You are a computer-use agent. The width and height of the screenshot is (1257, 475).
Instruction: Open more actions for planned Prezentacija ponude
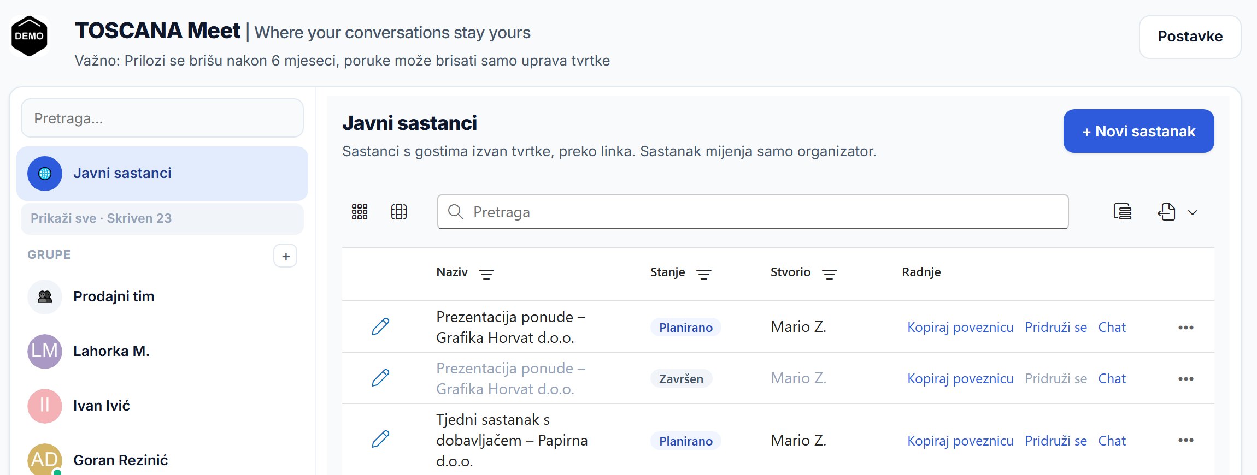[1185, 328]
